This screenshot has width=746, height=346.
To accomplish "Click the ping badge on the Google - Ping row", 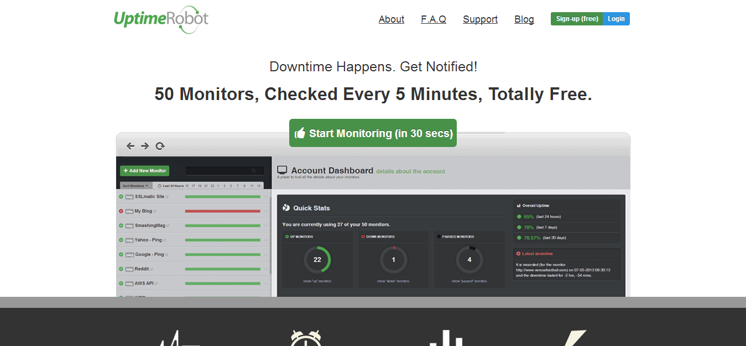I will (129, 255).
